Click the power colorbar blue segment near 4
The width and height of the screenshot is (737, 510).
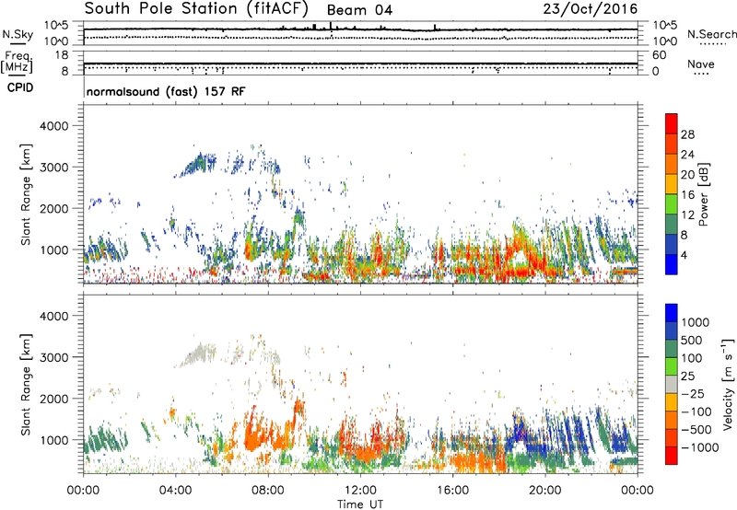pos(672,264)
